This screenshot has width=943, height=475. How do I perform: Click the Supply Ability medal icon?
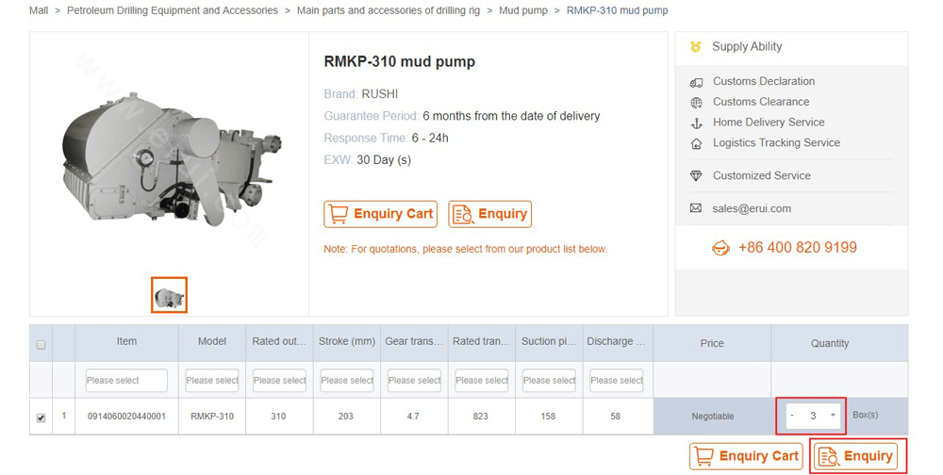click(696, 46)
